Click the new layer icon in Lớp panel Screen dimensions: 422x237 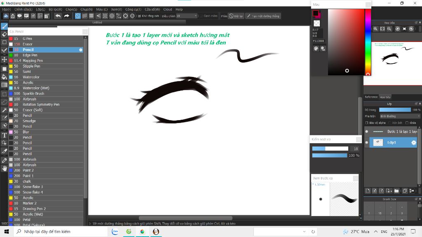[368, 191]
